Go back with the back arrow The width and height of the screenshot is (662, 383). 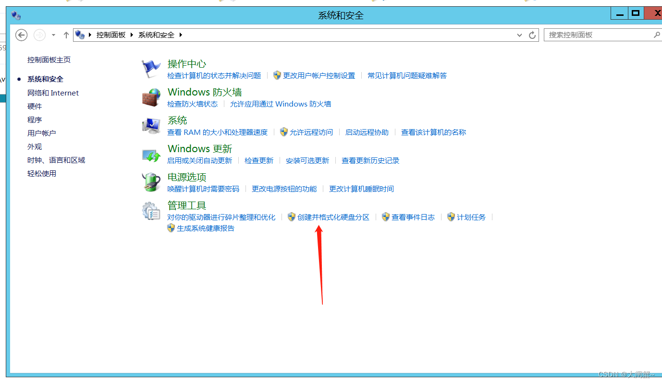[x=22, y=35]
